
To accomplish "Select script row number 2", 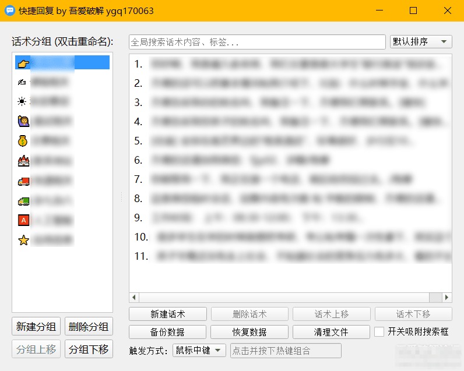I will tap(290, 83).
